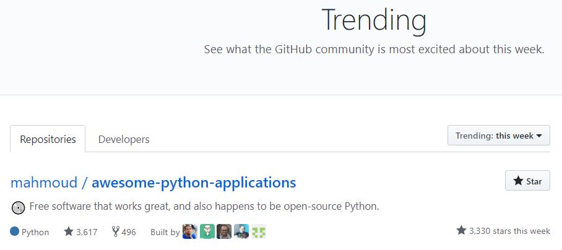Click the star icon beside 3,330 stars this week
Screen dimensions: 562x250
tap(461, 230)
